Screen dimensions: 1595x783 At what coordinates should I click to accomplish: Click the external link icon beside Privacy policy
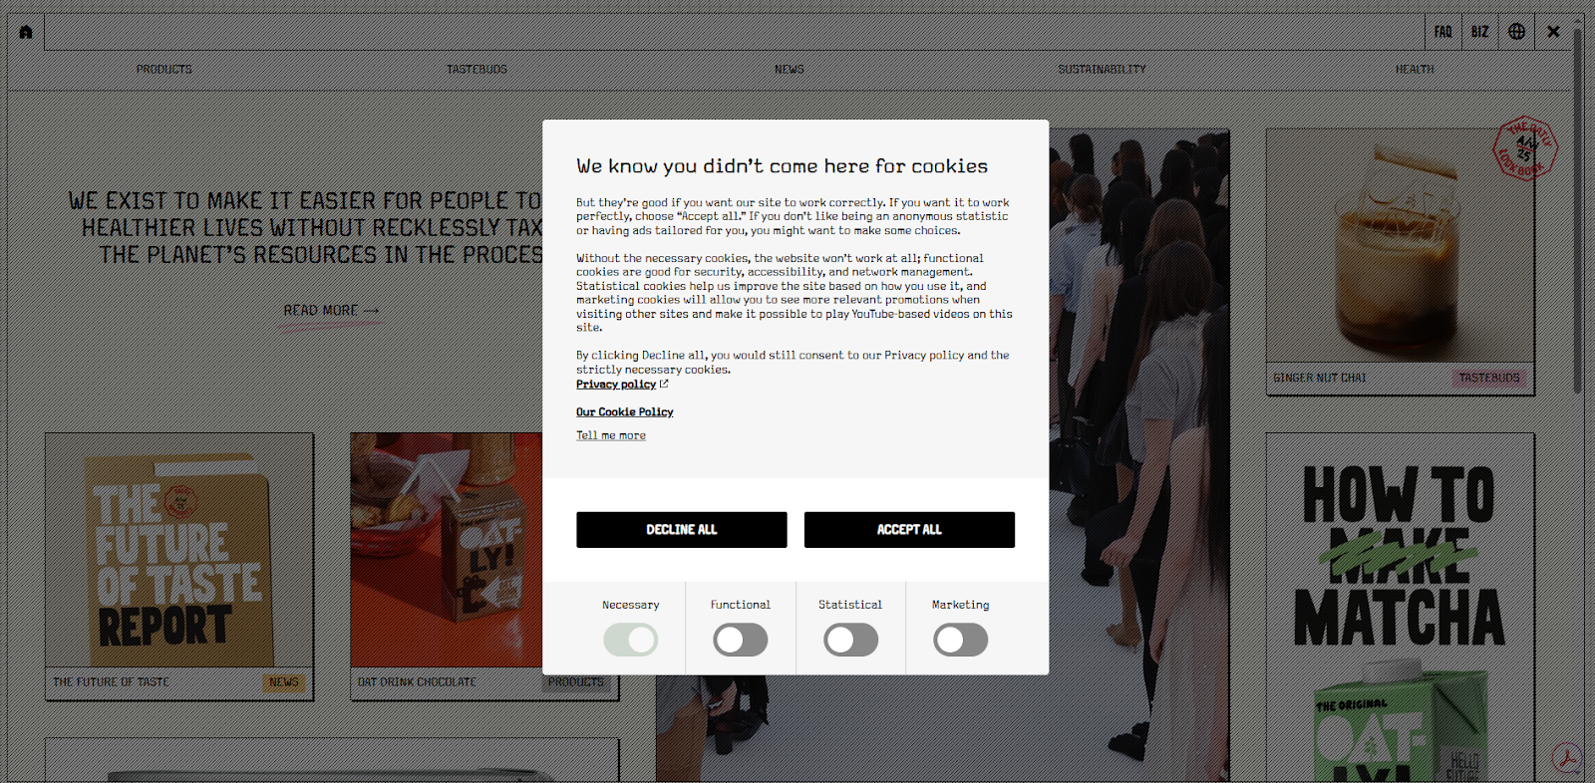pos(664,384)
